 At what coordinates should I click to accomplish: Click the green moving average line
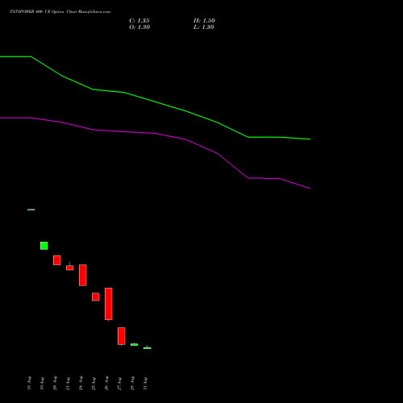(x=155, y=102)
